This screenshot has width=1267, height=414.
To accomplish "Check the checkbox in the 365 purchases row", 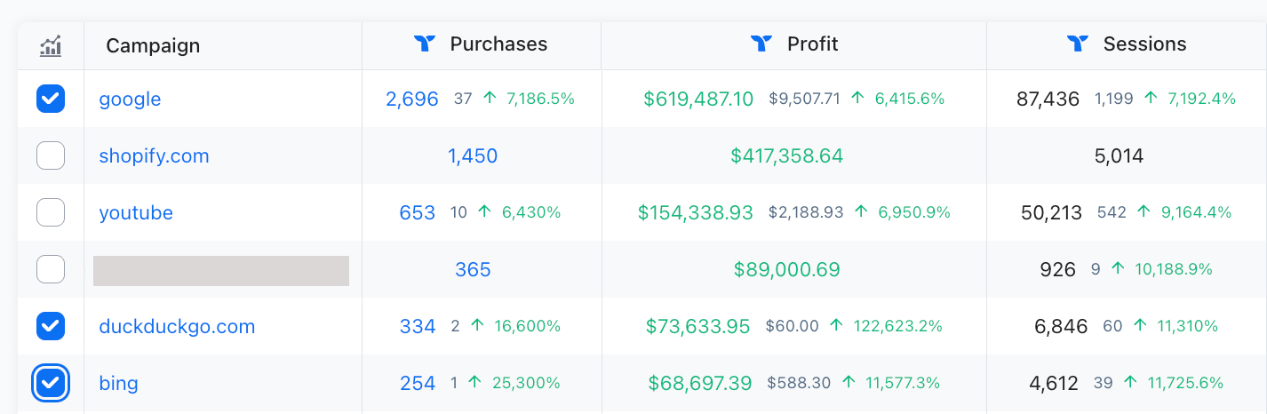I will coord(51,269).
